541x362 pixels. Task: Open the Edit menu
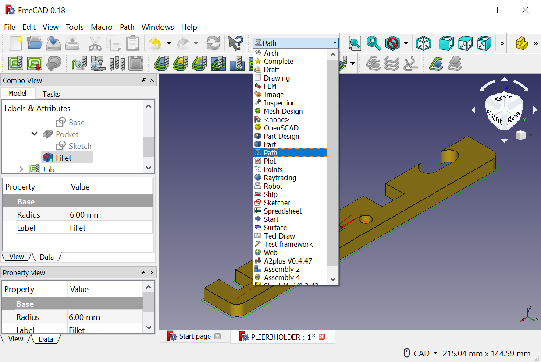pos(29,27)
